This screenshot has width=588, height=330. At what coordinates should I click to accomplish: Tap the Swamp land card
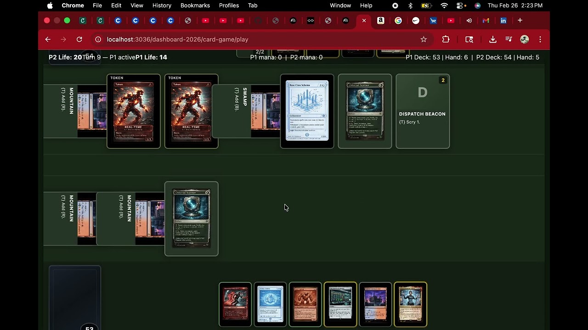click(x=246, y=111)
